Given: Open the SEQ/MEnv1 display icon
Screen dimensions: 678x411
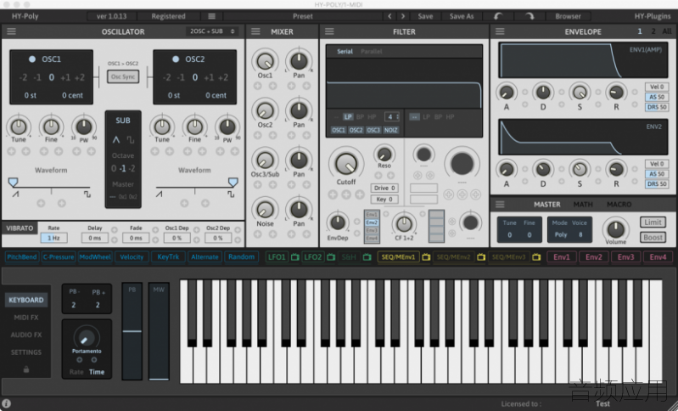Looking at the screenshot, I should click(426, 257).
